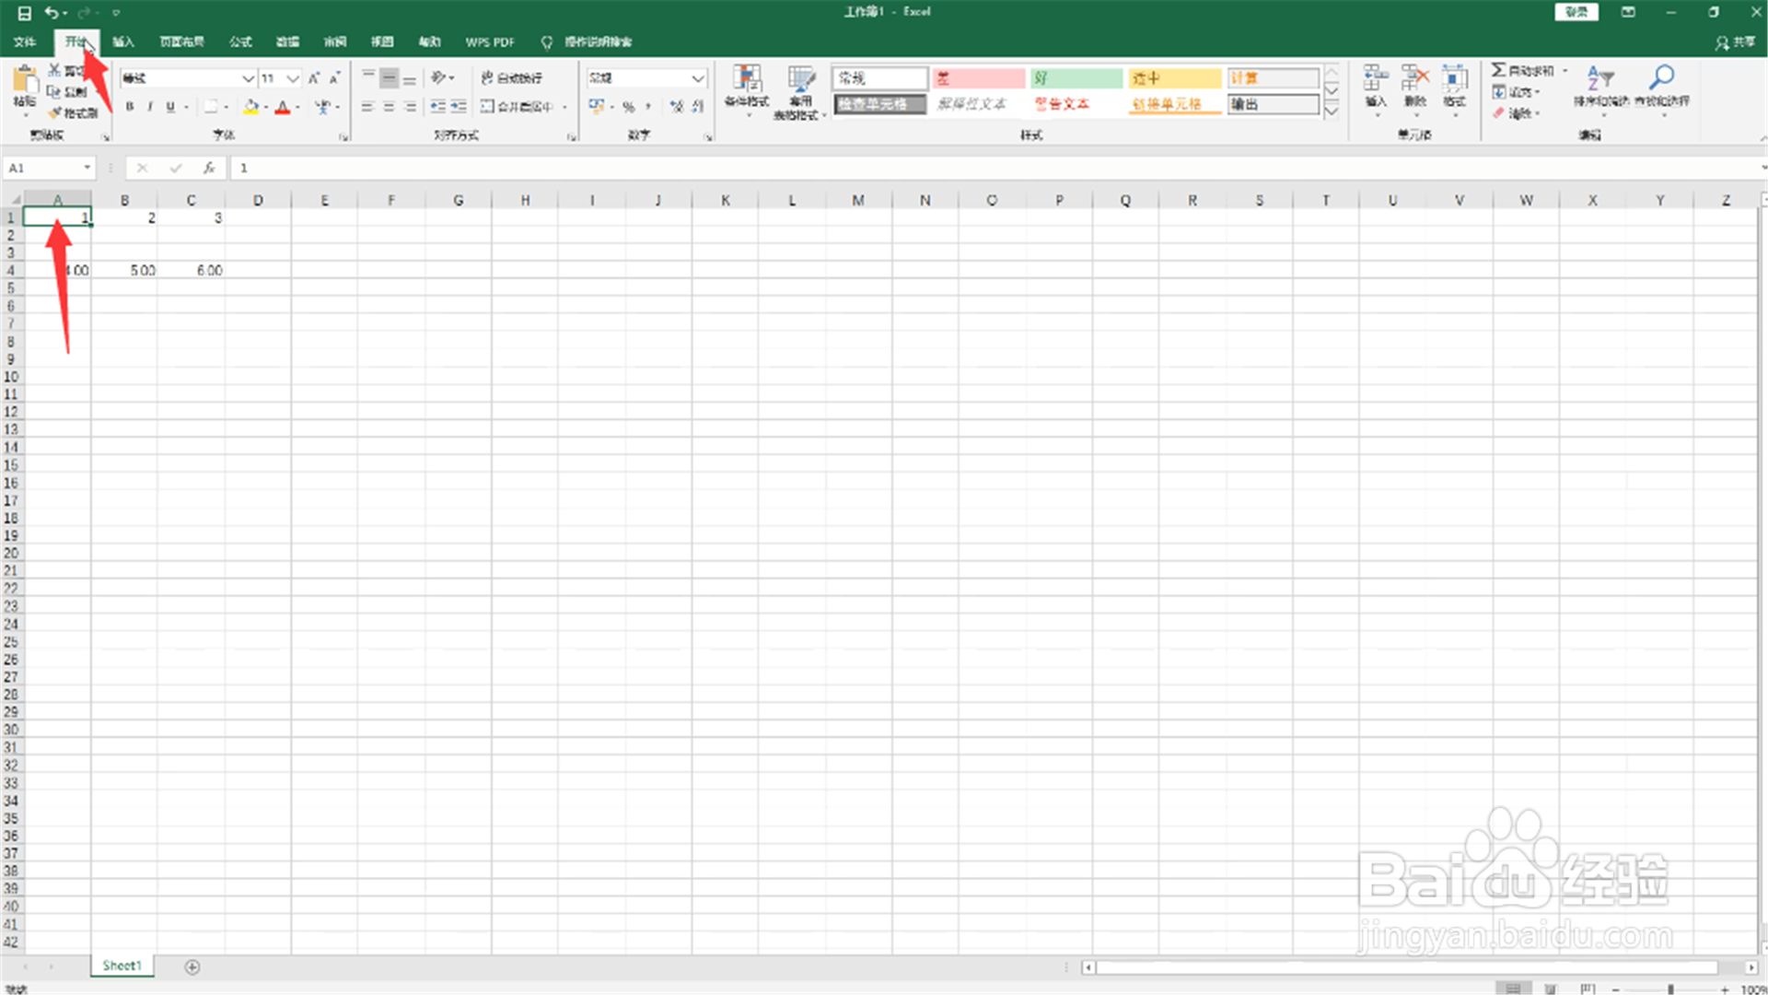Click the Wrap Text button
This screenshot has height=995, width=1768.
pos(512,78)
